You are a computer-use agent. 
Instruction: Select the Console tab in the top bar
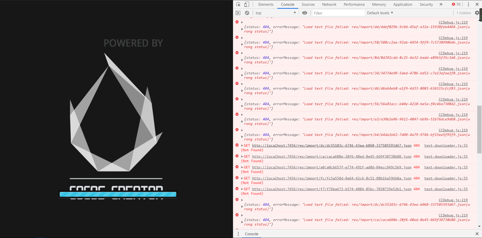point(288,4)
